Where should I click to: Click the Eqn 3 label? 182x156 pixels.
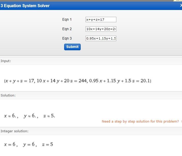67,39
